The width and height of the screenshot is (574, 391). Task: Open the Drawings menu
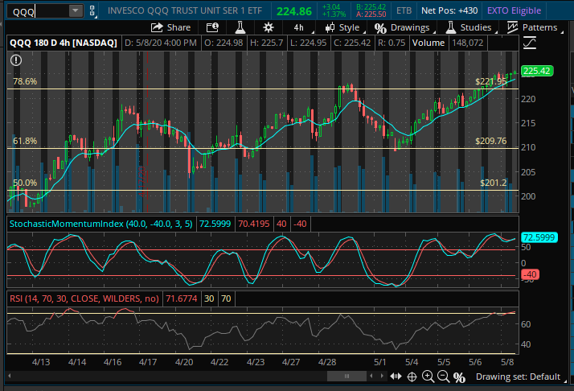click(x=404, y=28)
